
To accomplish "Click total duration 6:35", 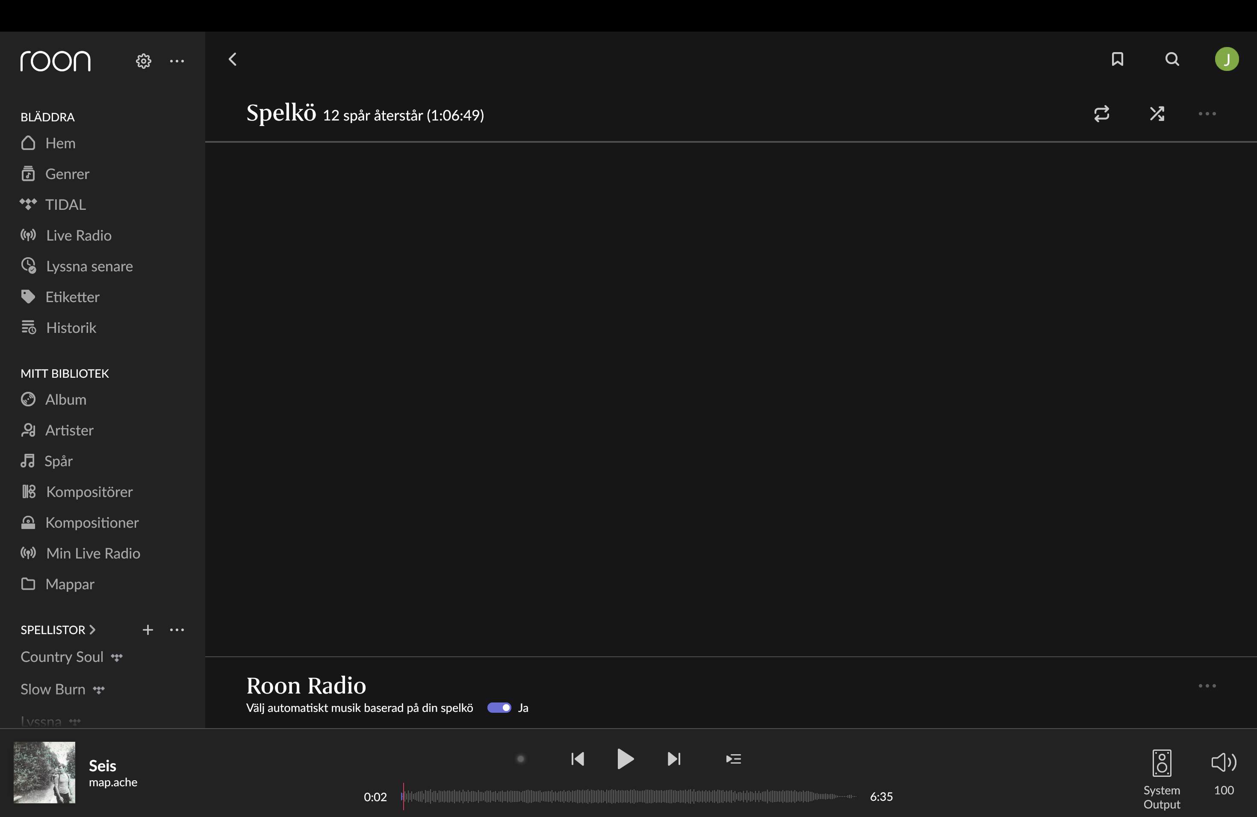I will (x=882, y=796).
